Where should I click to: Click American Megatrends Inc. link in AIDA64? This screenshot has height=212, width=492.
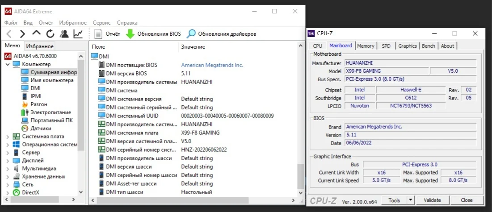click(x=212, y=65)
